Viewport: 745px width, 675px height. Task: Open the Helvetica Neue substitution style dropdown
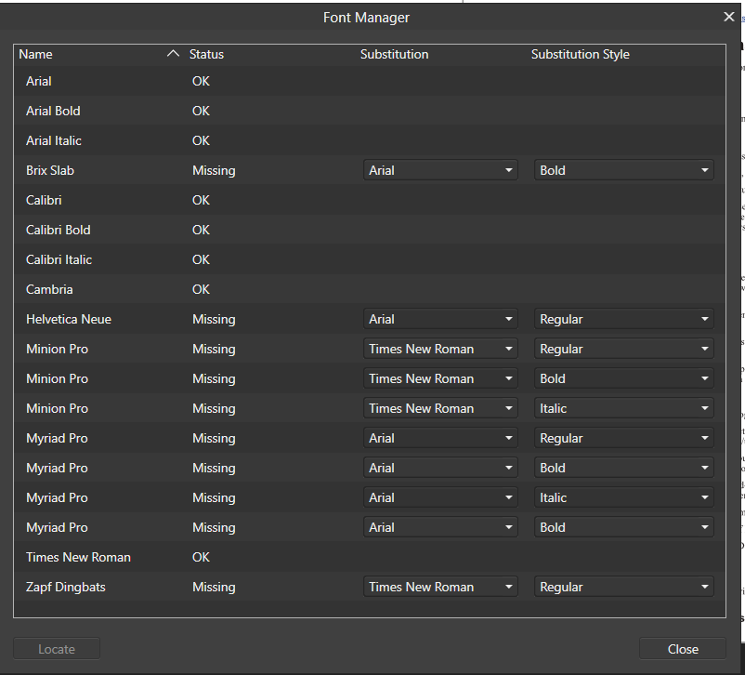coord(623,319)
